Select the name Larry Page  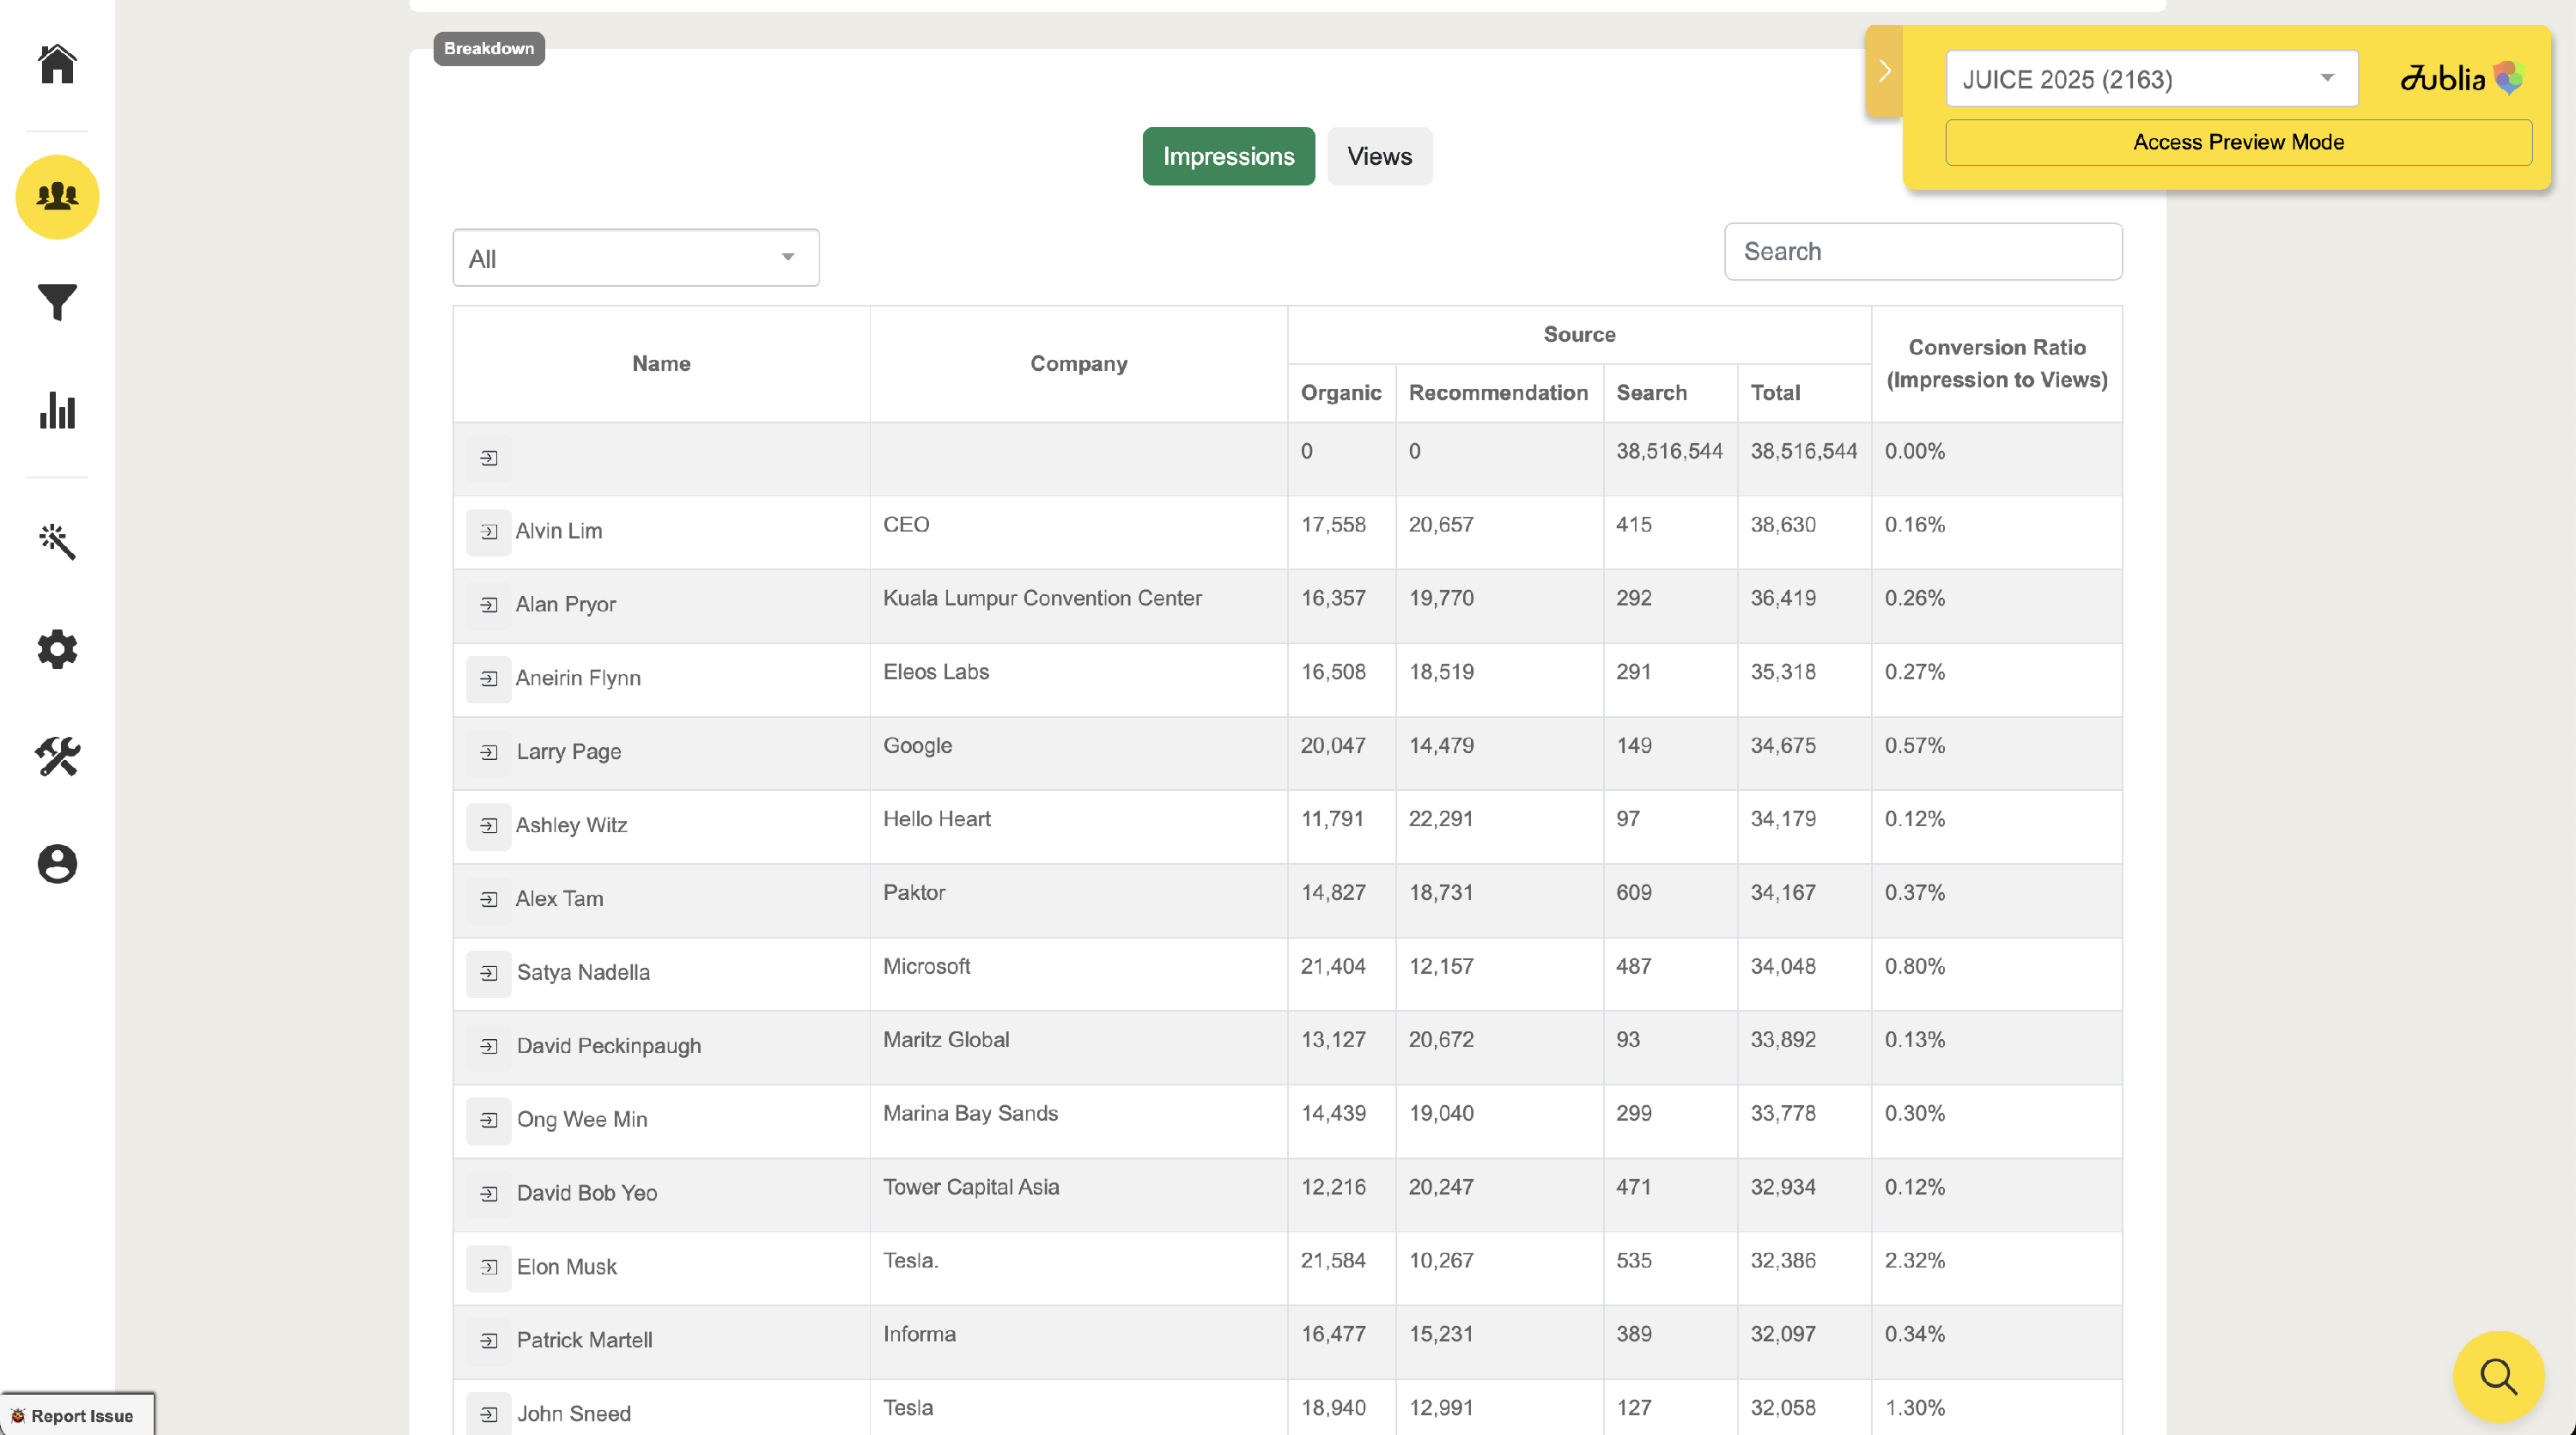point(568,752)
